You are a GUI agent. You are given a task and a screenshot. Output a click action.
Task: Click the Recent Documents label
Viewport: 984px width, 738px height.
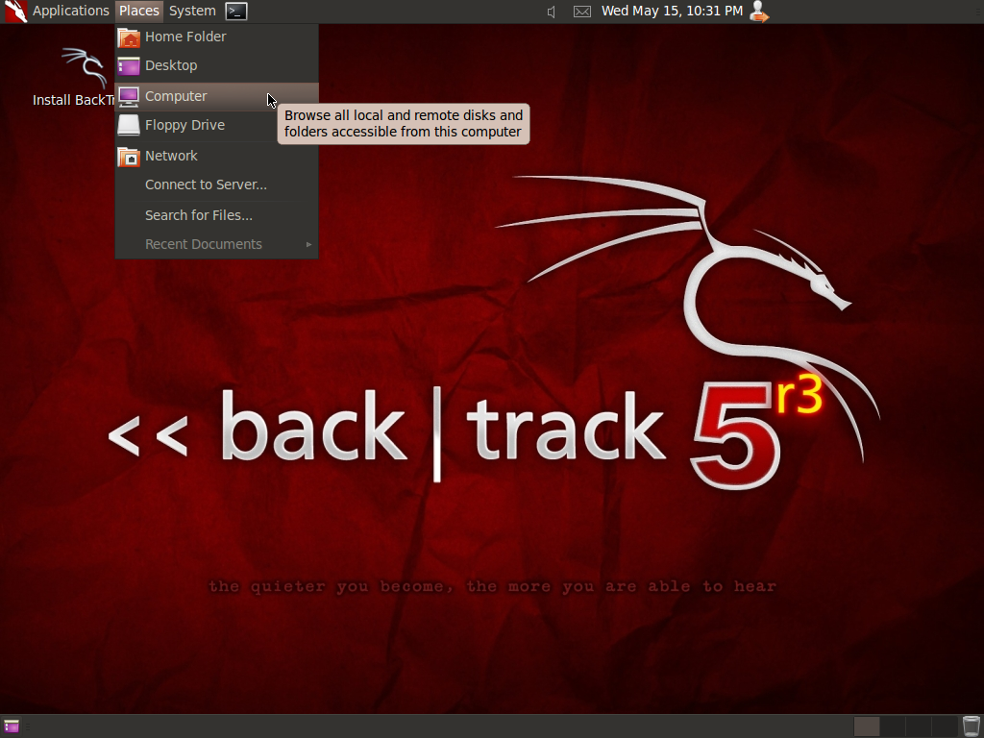click(x=204, y=244)
